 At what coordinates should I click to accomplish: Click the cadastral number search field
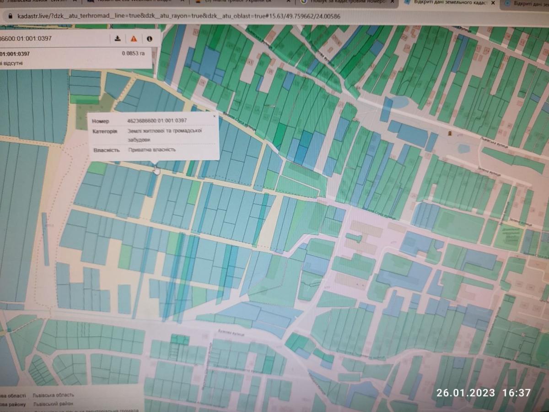(x=50, y=38)
